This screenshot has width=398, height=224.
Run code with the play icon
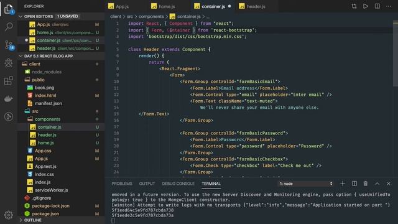366,6
